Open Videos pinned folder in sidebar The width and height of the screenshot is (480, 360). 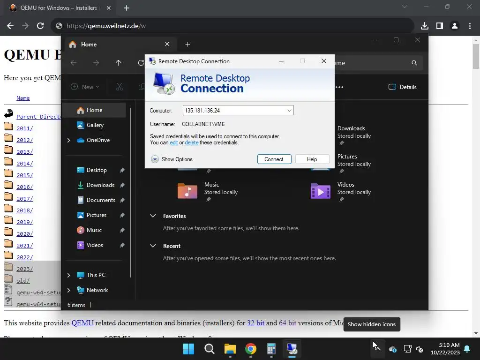point(95,245)
